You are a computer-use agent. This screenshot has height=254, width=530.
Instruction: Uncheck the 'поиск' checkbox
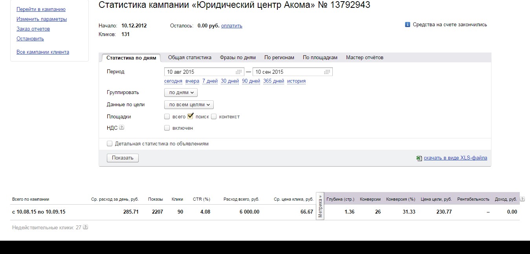point(191,116)
